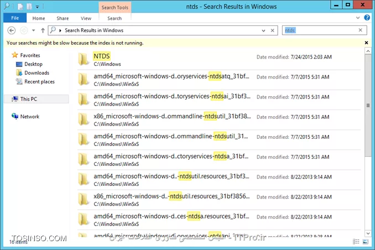Open Recent places in the navigation pane

(x=39, y=81)
